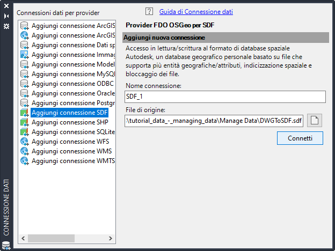Click the SHP connection icon

[x=24, y=122]
